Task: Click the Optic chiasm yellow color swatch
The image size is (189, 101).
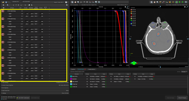Action: pyautogui.click(x=71, y=82)
